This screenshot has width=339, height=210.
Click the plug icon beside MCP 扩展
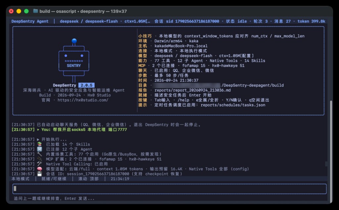(39, 159)
